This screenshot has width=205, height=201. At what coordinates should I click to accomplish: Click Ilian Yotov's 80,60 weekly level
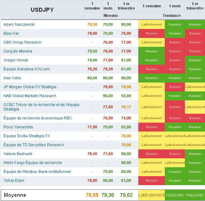point(92,78)
